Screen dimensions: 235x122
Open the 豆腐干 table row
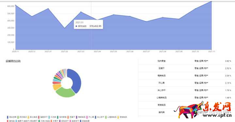[187, 68]
